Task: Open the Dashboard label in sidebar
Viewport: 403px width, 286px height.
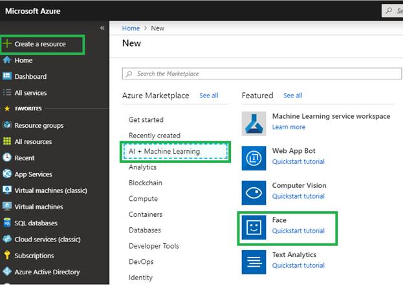Action: 30,76
